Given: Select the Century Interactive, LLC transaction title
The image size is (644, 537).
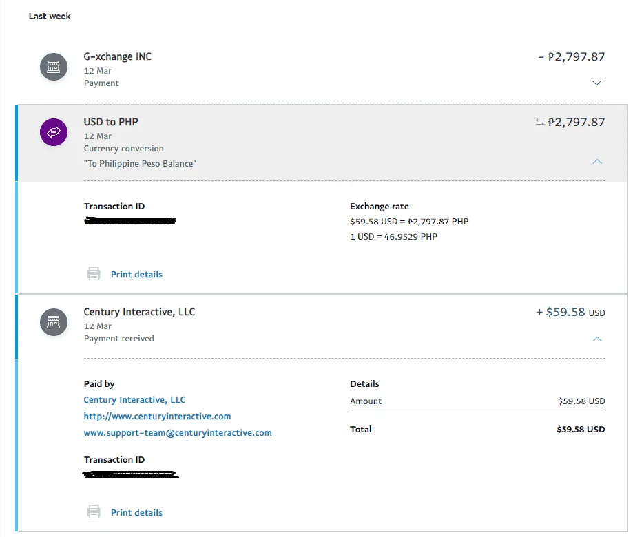Looking at the screenshot, I should (139, 312).
